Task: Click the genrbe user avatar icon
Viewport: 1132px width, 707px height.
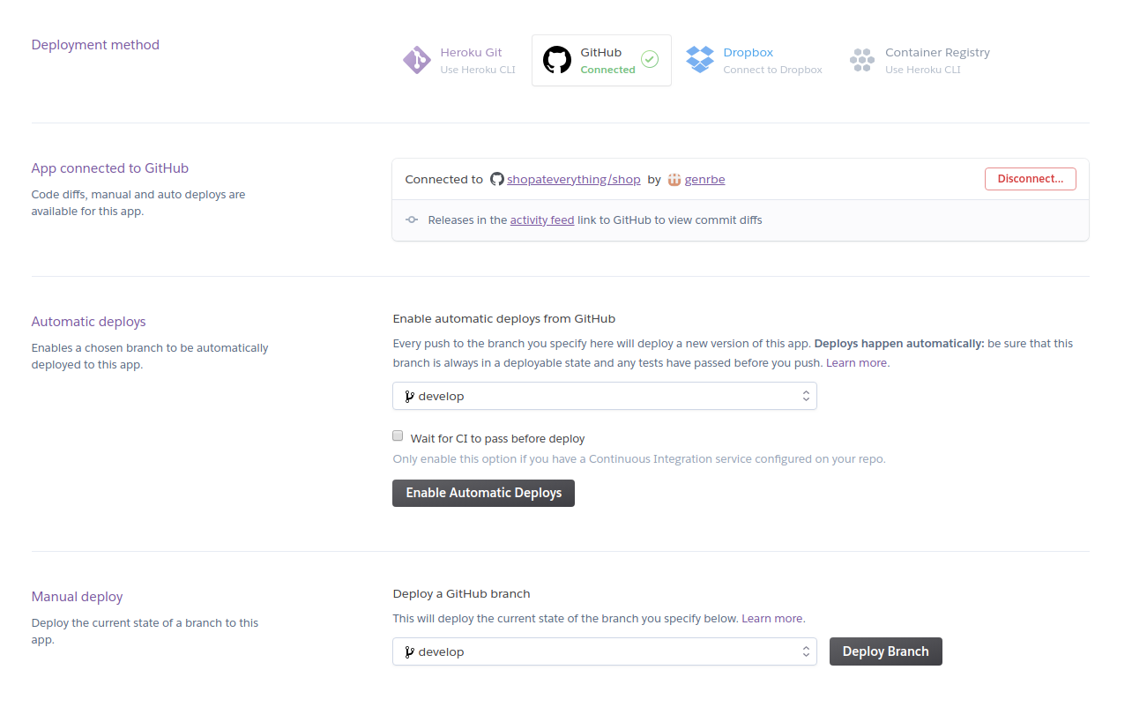Action: click(674, 180)
